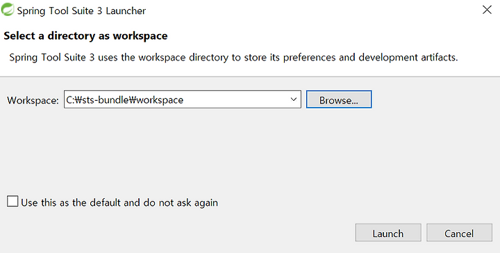This screenshot has width=500, height=253.
Task: Enable 'Use this as the default' checkbox
Action: point(12,202)
